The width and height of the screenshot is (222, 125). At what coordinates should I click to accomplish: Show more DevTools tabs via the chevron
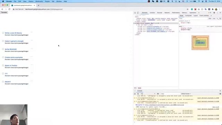click(199, 13)
